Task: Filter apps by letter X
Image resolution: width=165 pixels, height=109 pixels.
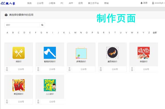Action: (x=138, y=33)
